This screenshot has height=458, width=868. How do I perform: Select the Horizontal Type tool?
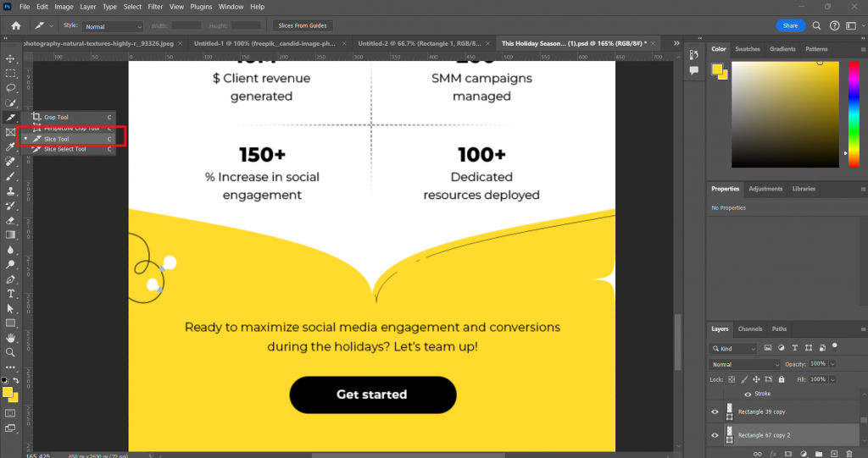point(10,294)
